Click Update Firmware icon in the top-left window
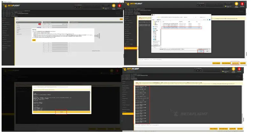The width and height of the screenshot is (254, 134). coord(114,6)
